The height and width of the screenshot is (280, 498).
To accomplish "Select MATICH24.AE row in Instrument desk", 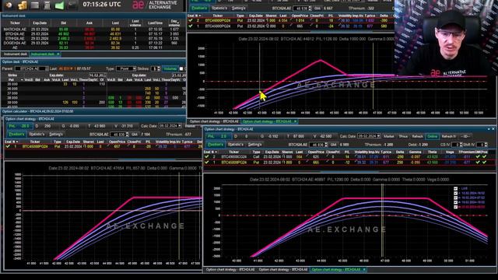I will point(93,30).
